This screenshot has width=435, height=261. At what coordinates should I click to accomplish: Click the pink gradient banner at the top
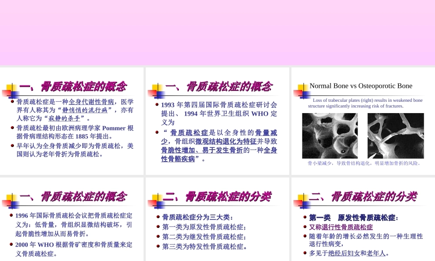click(217, 30)
